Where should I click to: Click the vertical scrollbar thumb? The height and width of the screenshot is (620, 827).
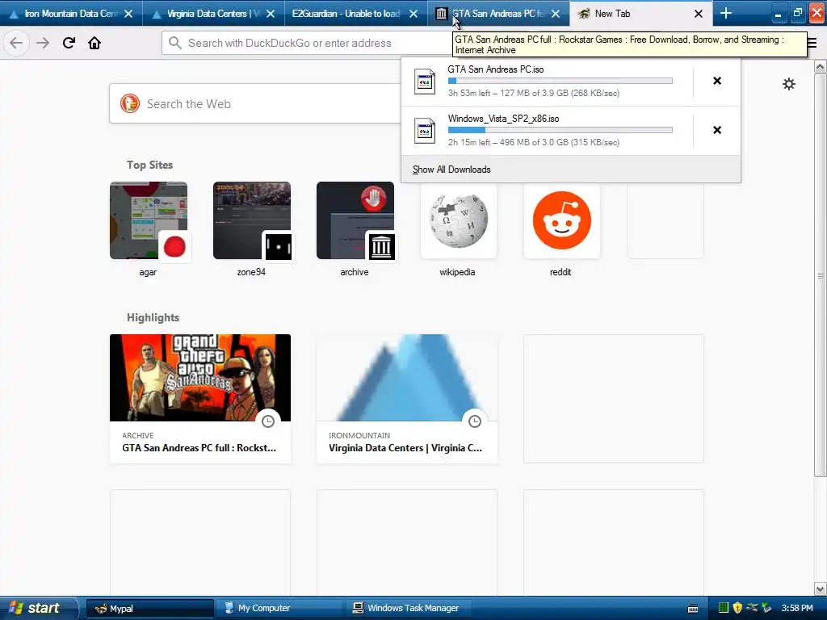(821, 275)
